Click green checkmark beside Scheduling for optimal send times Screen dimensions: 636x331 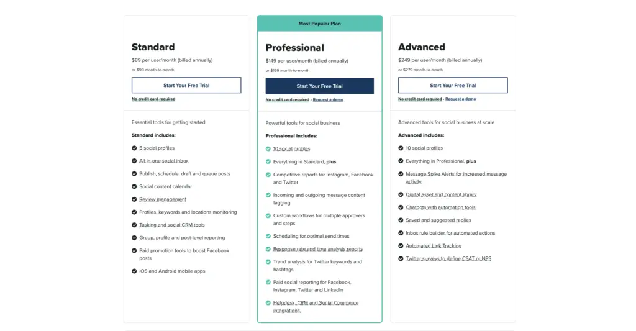(x=268, y=236)
